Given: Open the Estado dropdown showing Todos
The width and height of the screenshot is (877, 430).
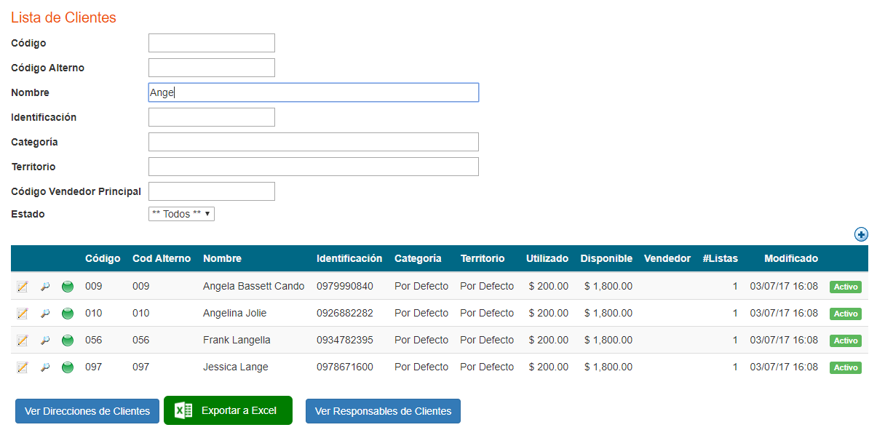Looking at the screenshot, I should [181, 214].
